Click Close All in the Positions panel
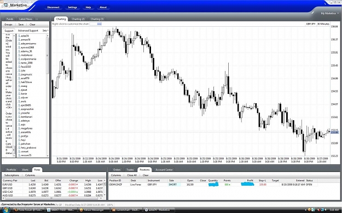 pos(132,175)
